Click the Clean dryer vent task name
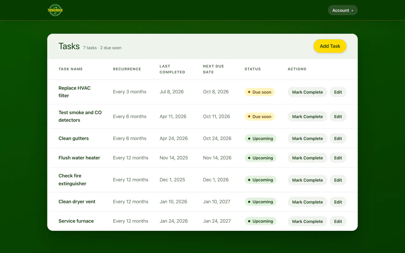The image size is (405, 253). [77, 201]
